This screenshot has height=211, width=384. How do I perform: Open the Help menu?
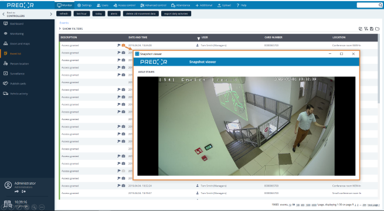pyautogui.click(x=242, y=5)
